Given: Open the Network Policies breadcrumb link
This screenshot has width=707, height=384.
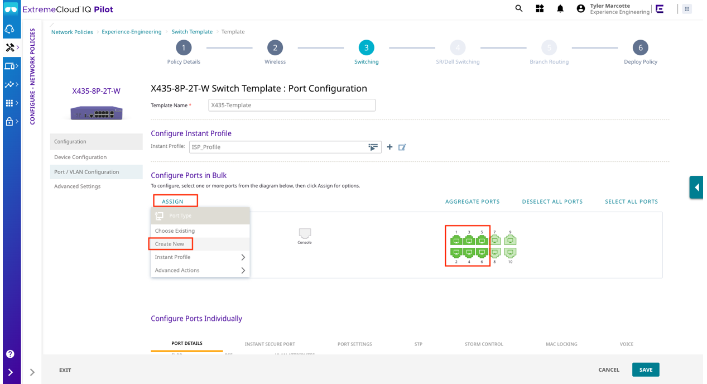Looking at the screenshot, I should tap(72, 32).
